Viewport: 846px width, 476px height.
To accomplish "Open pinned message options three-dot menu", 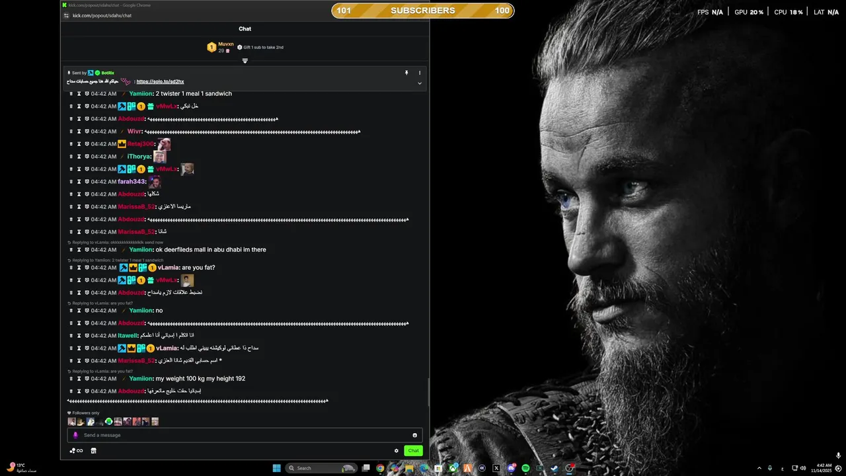I will (x=419, y=73).
